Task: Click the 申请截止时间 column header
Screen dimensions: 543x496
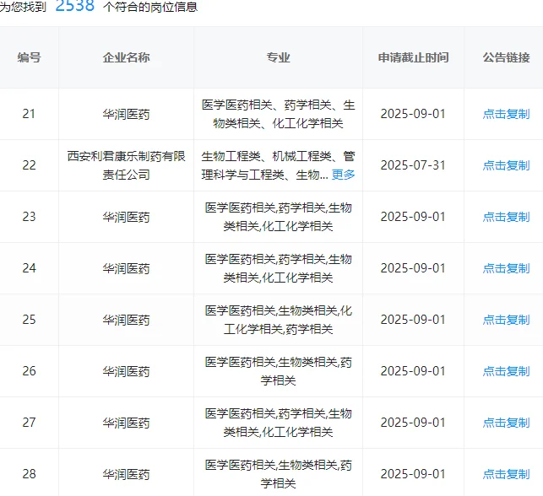Action: point(413,57)
